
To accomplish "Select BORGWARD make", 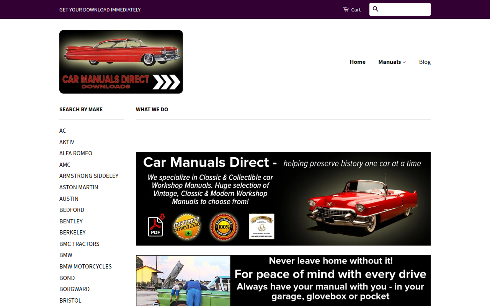I will tap(75, 289).
